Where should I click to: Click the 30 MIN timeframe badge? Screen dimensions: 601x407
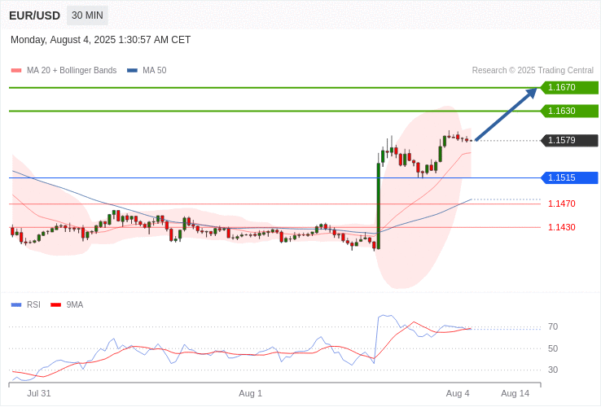[x=87, y=15]
